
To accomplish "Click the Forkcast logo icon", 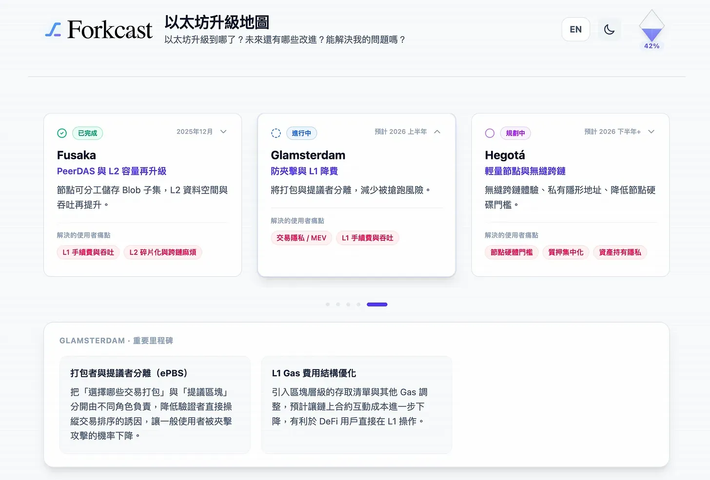I will [x=53, y=30].
